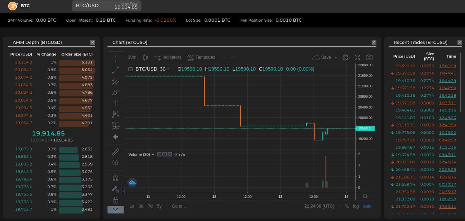Take a chart snapshot with camera icon

[369, 57]
